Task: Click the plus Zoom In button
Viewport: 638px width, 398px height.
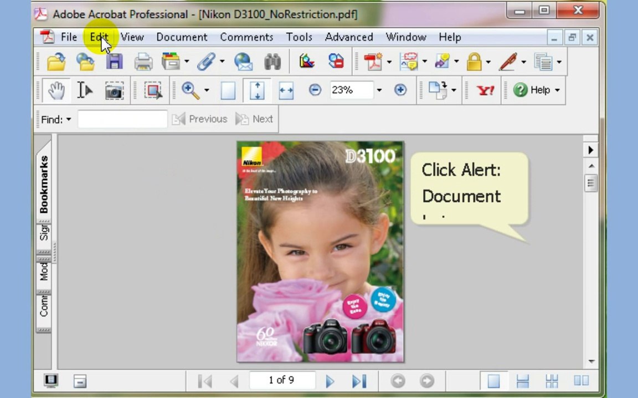Action: (x=400, y=90)
